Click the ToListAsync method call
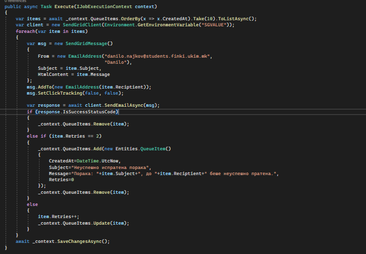 pyautogui.click(x=233, y=19)
